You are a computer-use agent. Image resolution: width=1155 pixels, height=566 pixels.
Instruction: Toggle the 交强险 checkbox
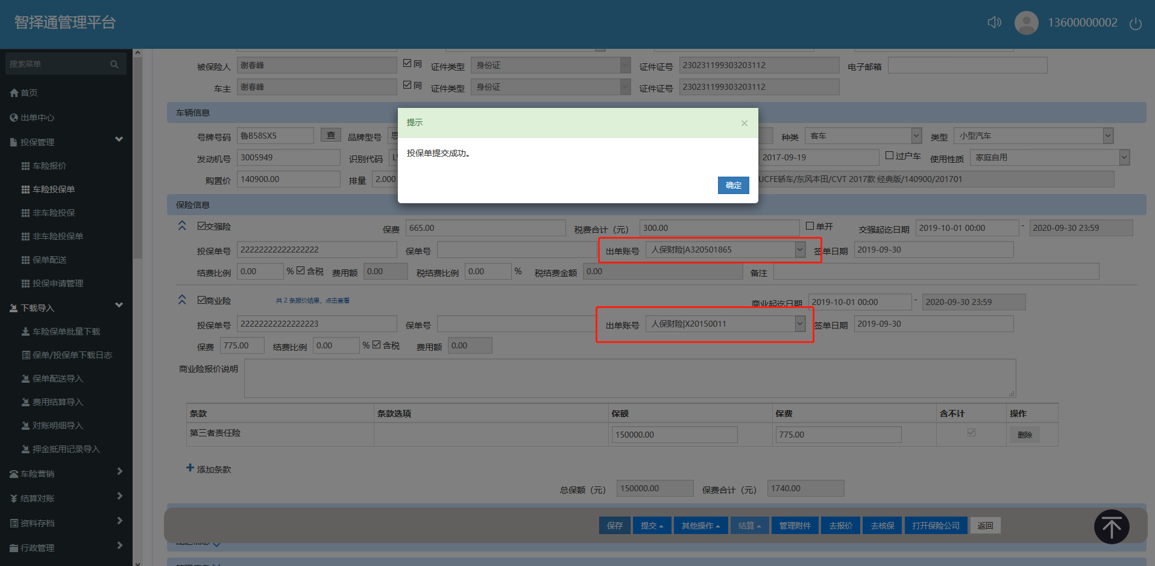coord(202,226)
